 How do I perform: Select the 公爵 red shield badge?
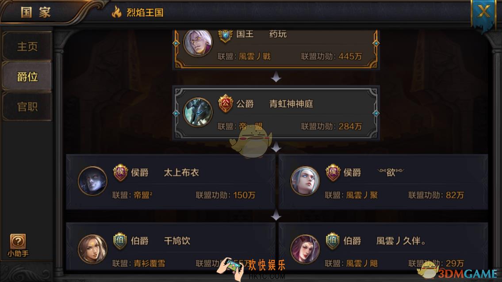[x=226, y=103]
